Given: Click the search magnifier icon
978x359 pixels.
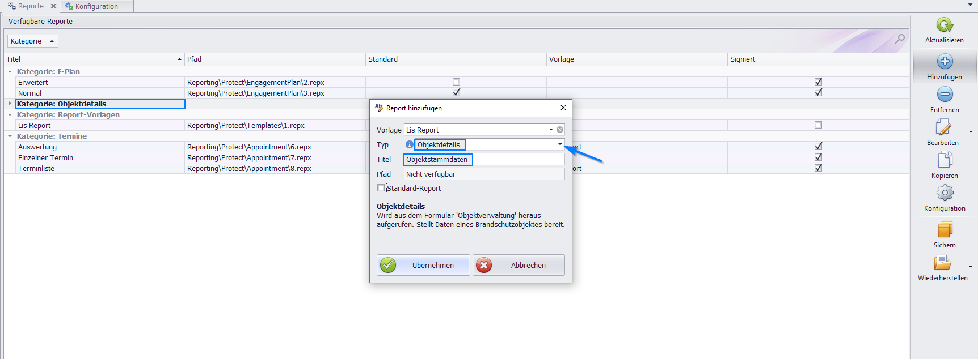Looking at the screenshot, I should pos(899,39).
